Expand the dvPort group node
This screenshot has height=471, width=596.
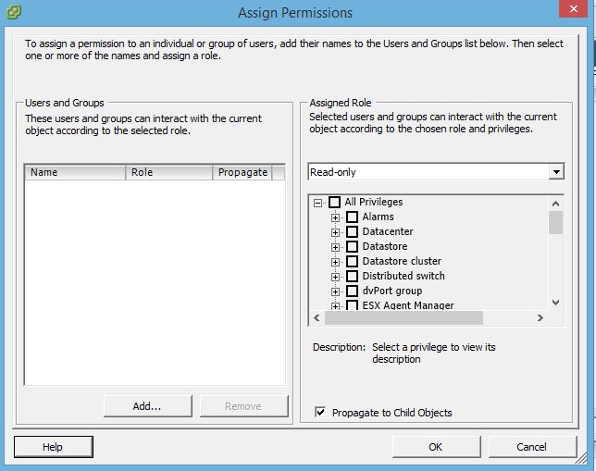click(336, 291)
